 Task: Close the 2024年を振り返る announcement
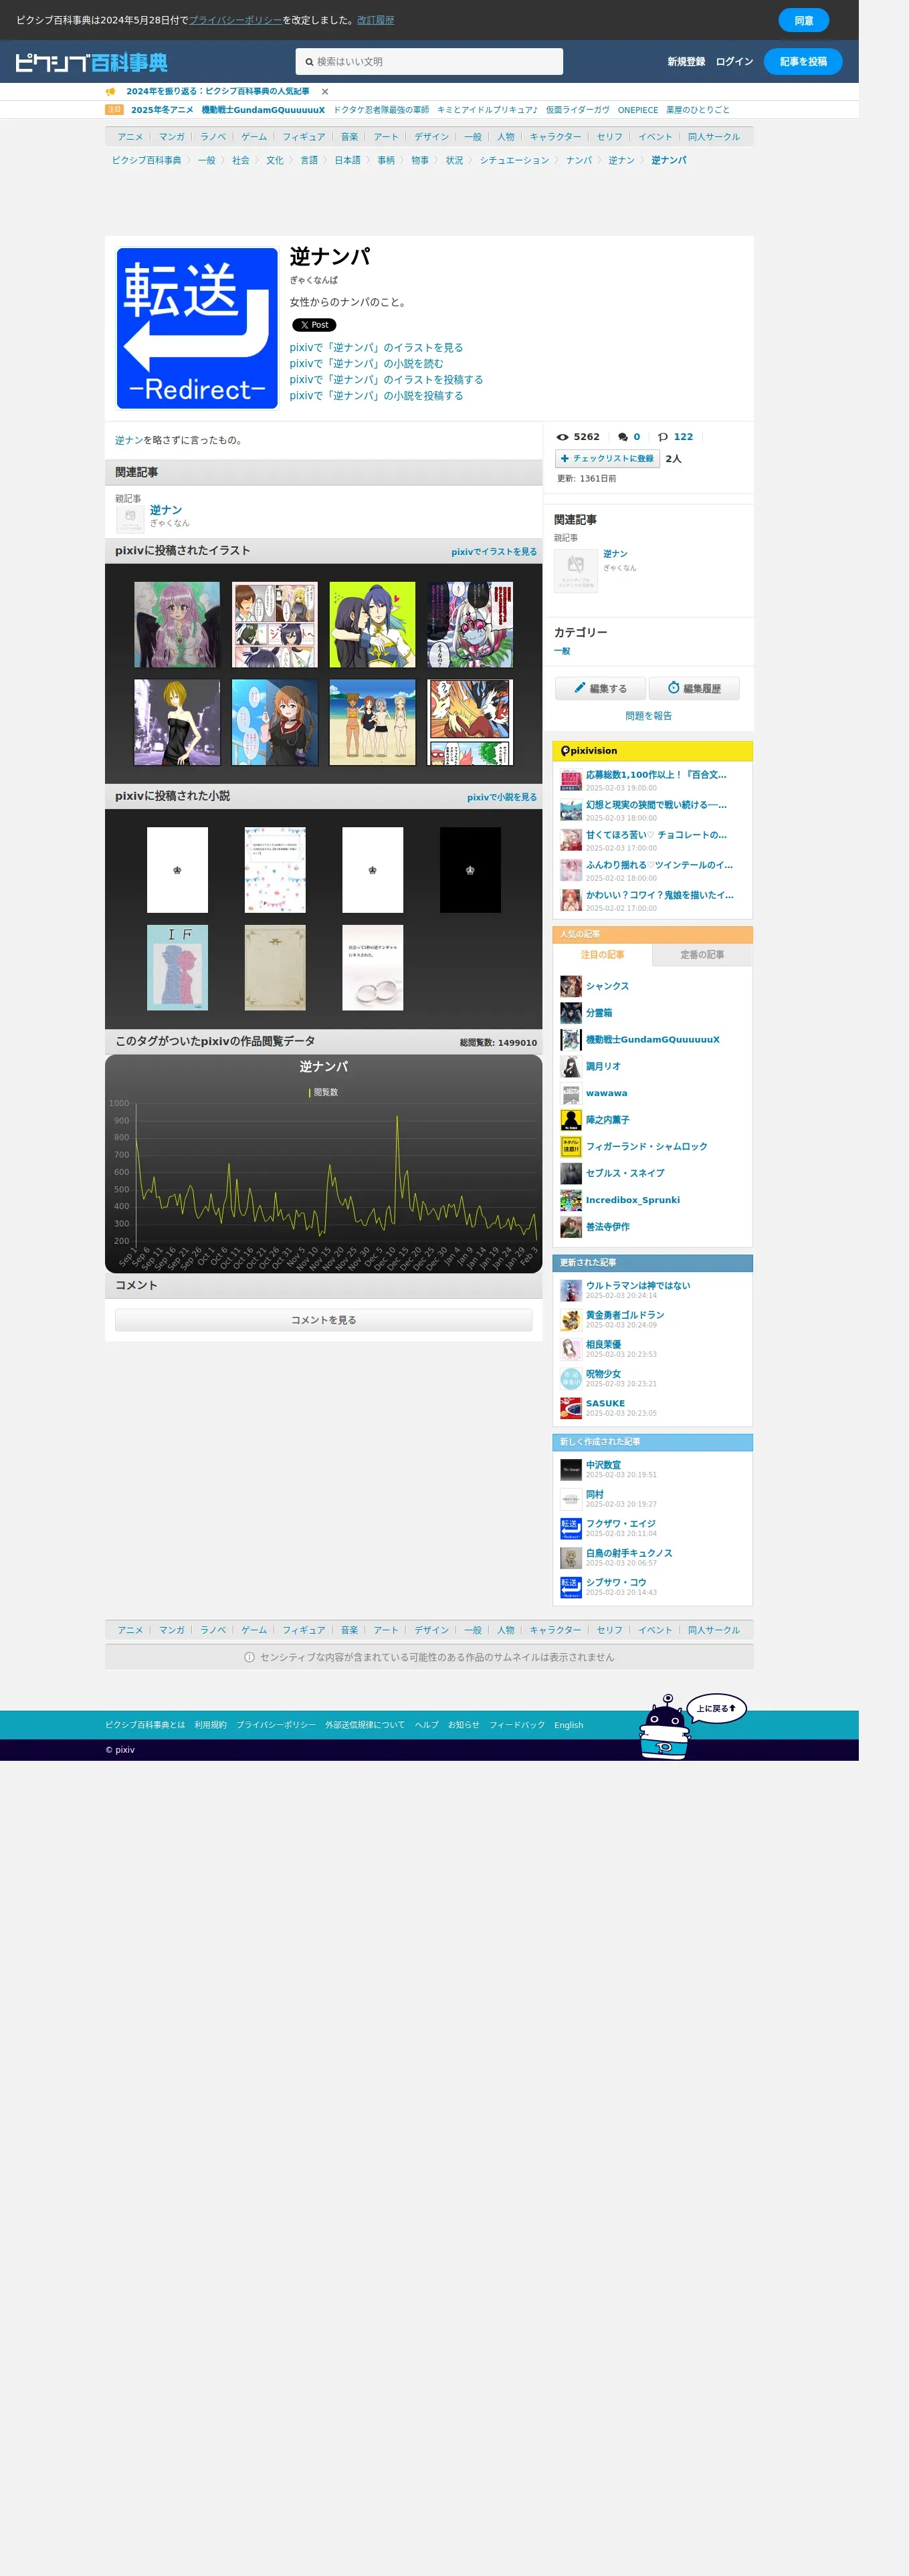pyautogui.click(x=325, y=92)
